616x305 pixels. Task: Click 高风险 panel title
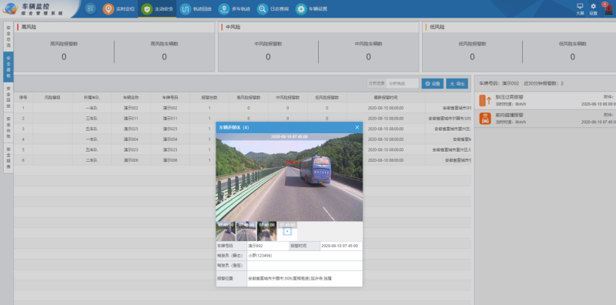tap(29, 27)
